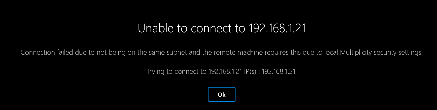Click the IP address right after "Trying to connect to"
The height and width of the screenshot is (110, 437).
225,71
